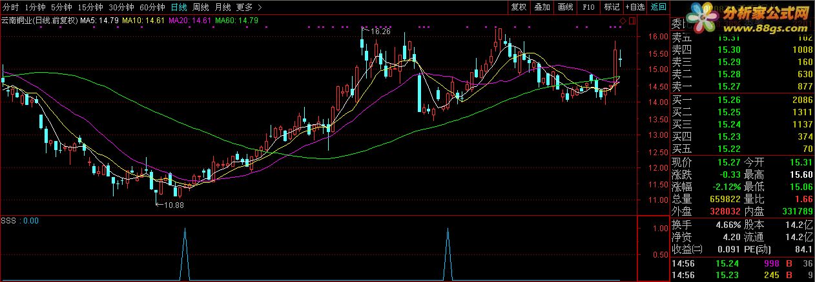The width and height of the screenshot is (815, 282).
Task: Click the 叠加 overlay button
Action: 542,7
